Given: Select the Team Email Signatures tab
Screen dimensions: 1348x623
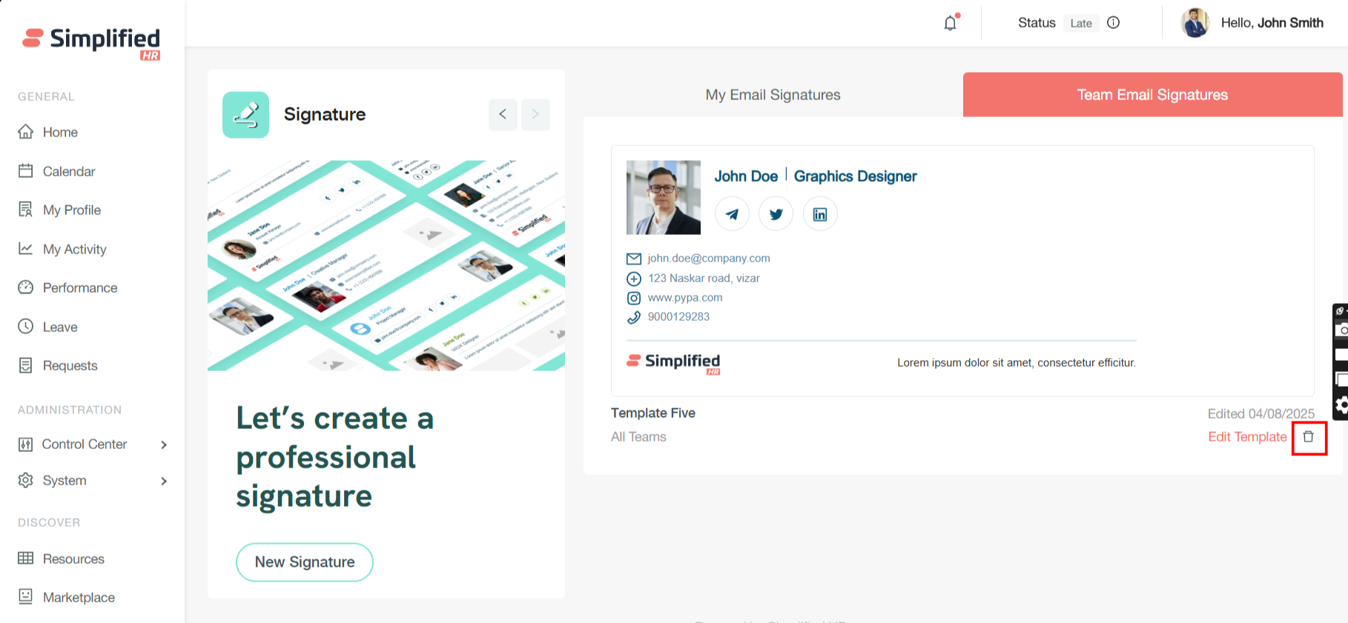Looking at the screenshot, I should 1152,95.
